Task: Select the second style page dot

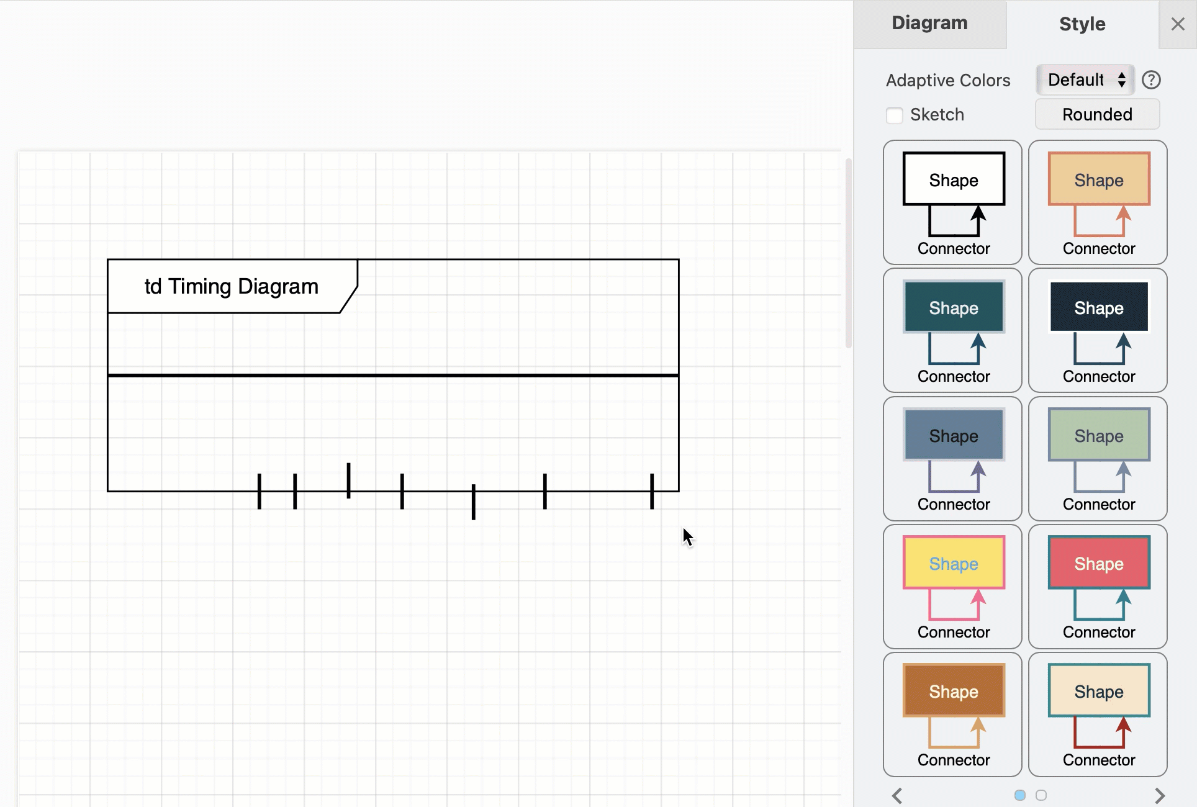Action: [1041, 795]
